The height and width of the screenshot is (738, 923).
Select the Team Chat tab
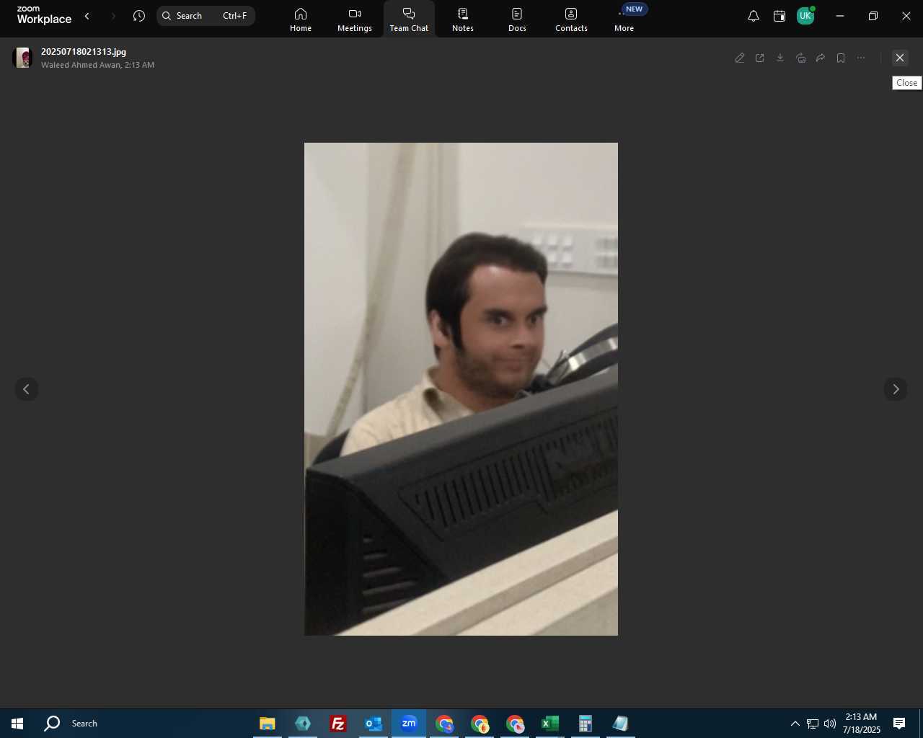point(409,19)
